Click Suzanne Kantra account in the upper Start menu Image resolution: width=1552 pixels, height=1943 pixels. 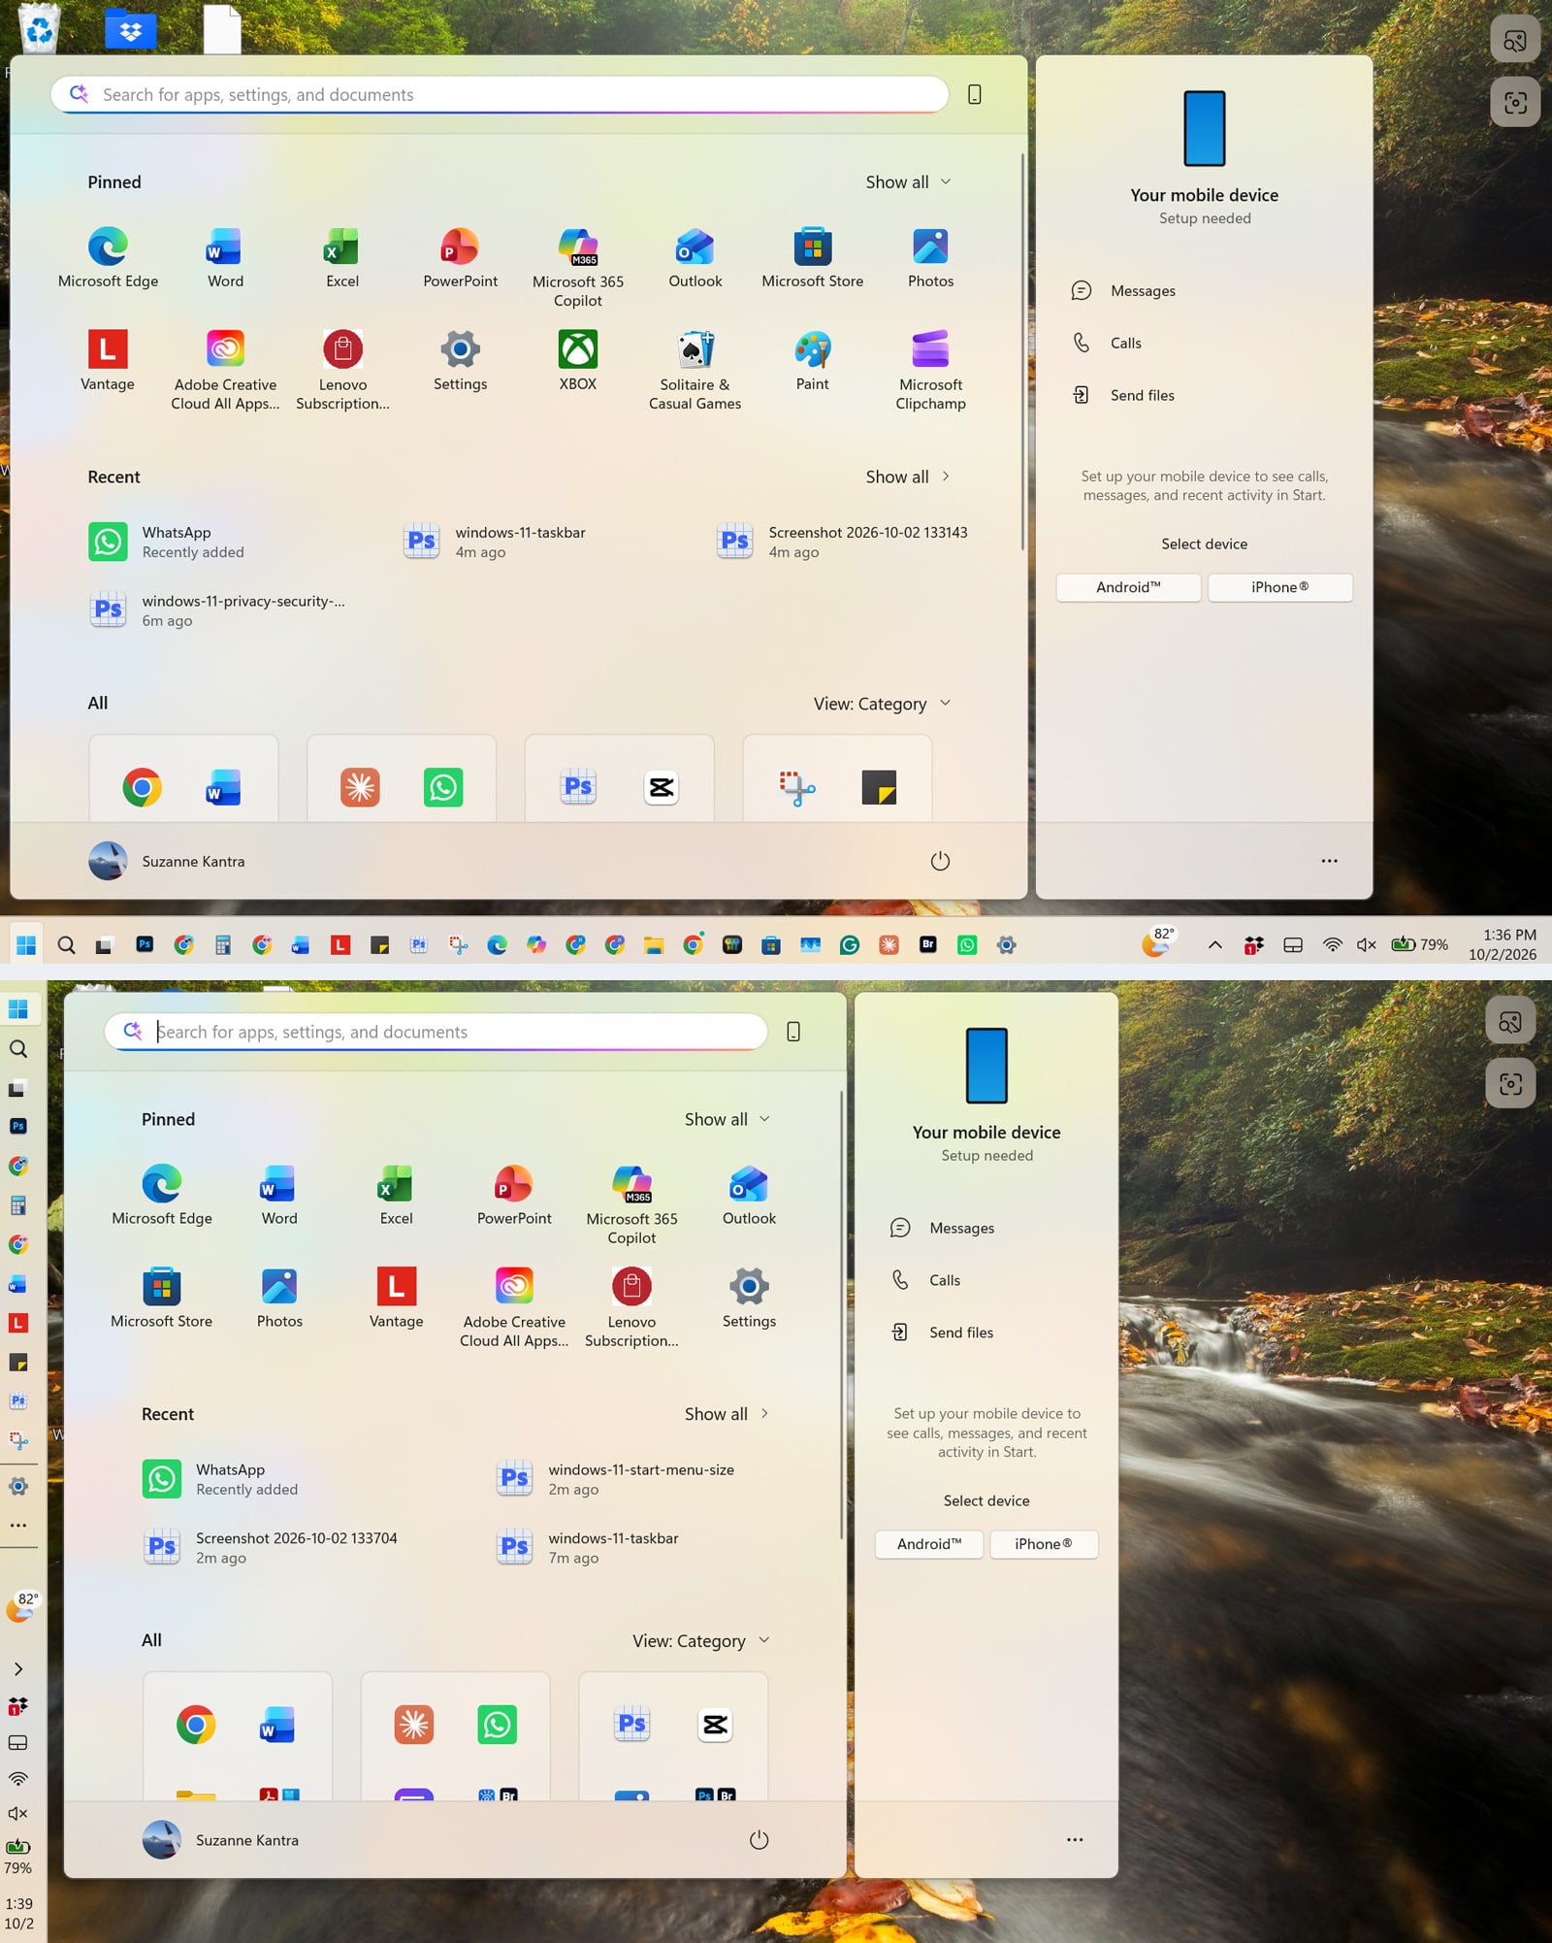[167, 861]
